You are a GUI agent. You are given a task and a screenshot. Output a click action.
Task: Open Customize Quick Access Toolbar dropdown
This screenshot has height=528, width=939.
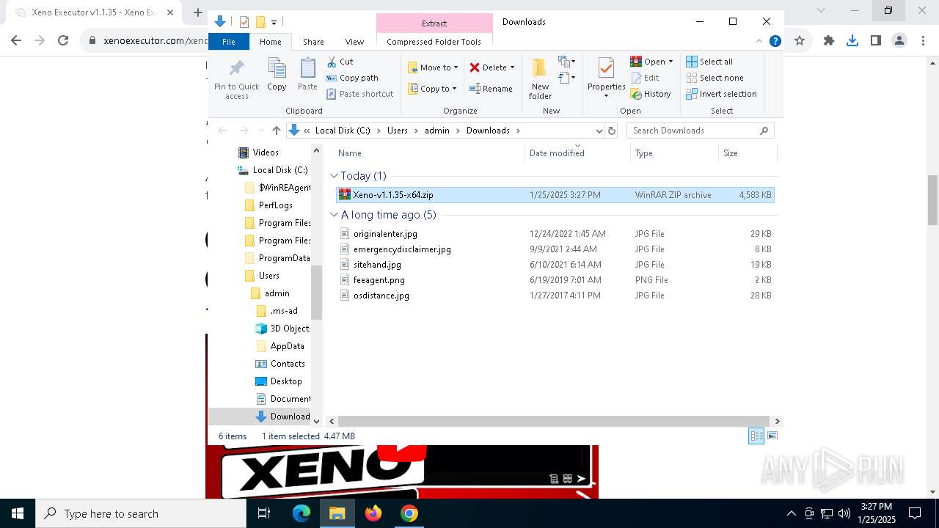[274, 22]
